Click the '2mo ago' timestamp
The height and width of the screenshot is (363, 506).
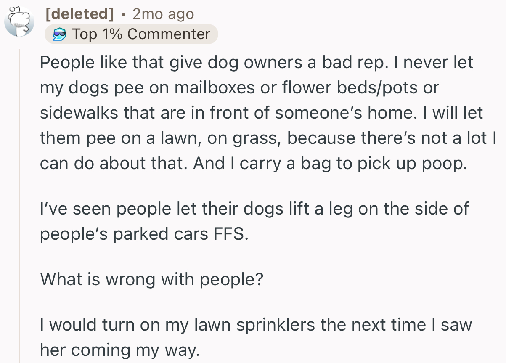[x=163, y=13]
